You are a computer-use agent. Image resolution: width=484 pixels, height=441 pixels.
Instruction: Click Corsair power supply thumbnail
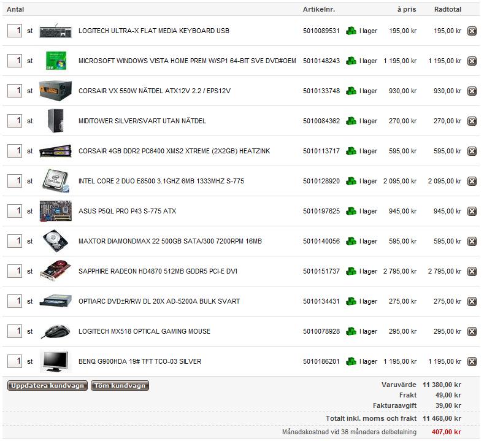[x=56, y=91]
